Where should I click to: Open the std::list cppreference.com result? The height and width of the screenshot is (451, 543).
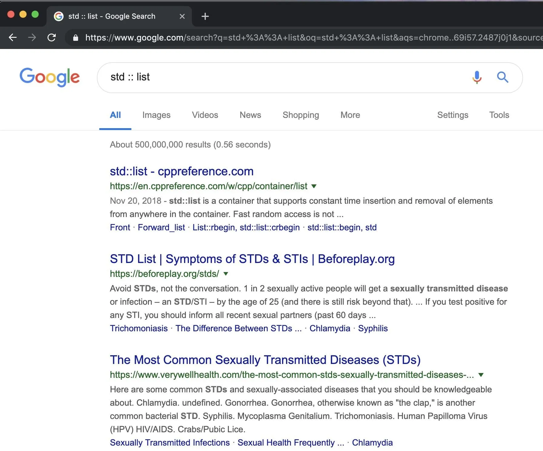pos(182,171)
